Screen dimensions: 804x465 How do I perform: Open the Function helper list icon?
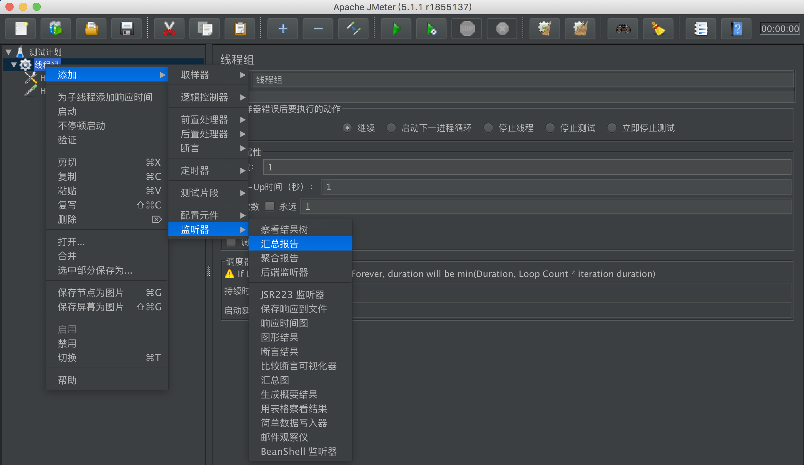click(701, 29)
